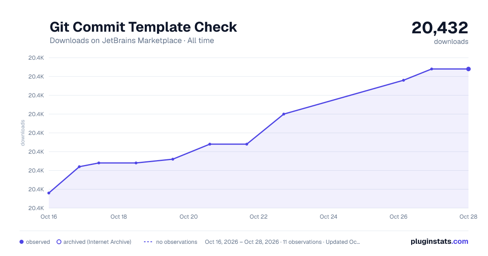
Task: Click the Oct 20 axis label
Action: pos(189,217)
